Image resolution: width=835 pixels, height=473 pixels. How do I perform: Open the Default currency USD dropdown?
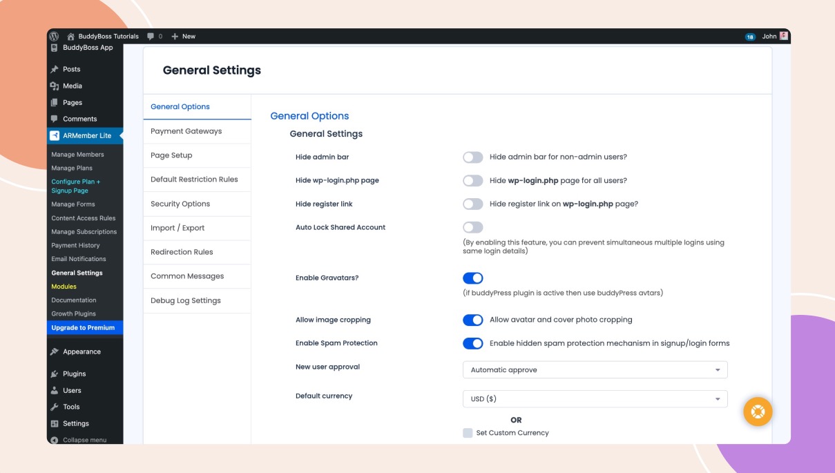point(595,399)
